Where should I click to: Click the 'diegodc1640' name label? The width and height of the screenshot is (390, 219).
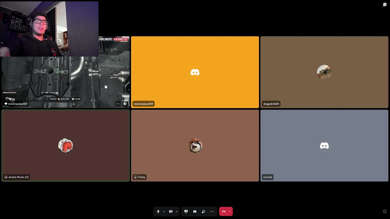click(271, 104)
